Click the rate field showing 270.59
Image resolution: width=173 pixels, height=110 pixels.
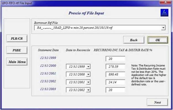click(x=115, y=66)
